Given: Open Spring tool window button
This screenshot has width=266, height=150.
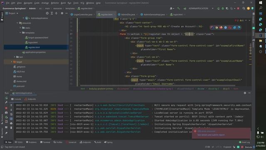Looking at the screenshot, I should pyautogui.click(x=108, y=142).
